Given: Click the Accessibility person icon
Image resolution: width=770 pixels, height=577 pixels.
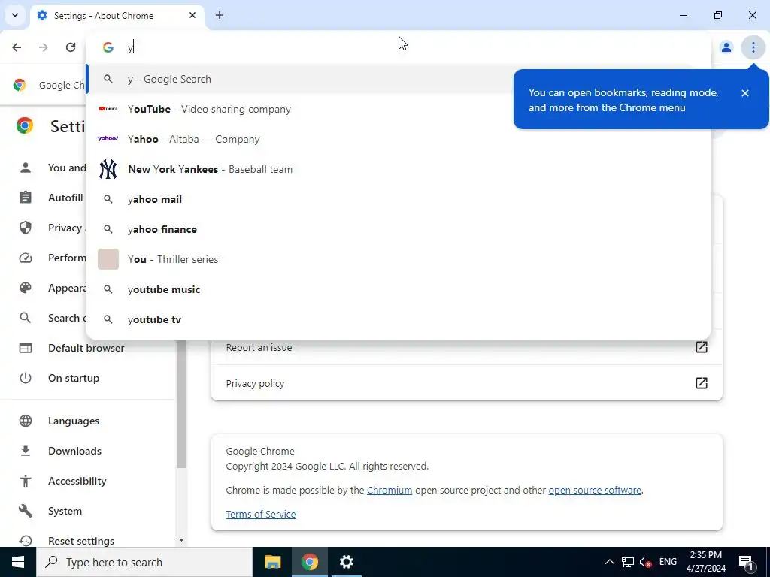Looking at the screenshot, I should [x=26, y=481].
